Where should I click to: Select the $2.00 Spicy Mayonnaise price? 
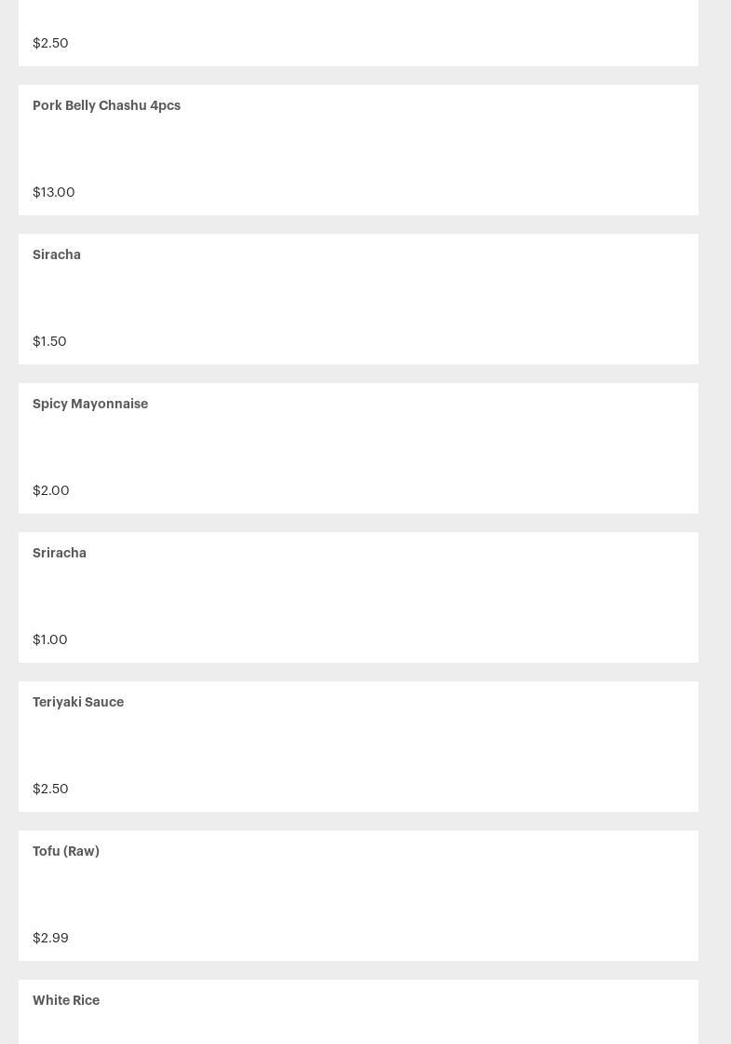tap(51, 490)
